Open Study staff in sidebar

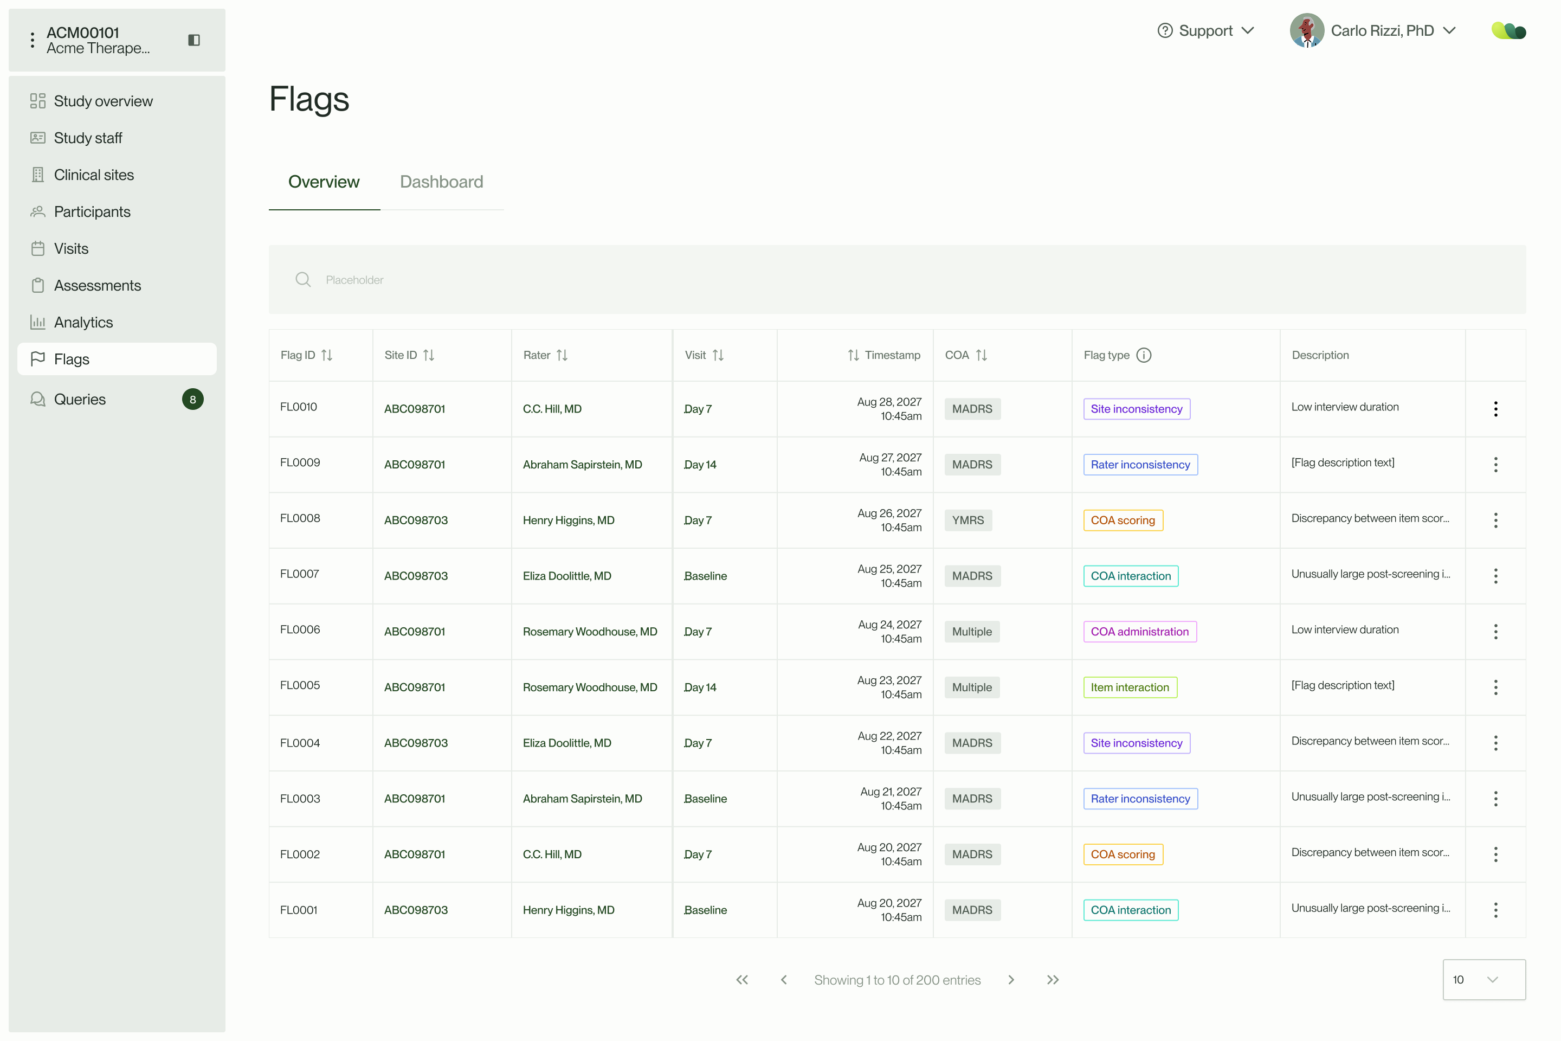pos(117,138)
